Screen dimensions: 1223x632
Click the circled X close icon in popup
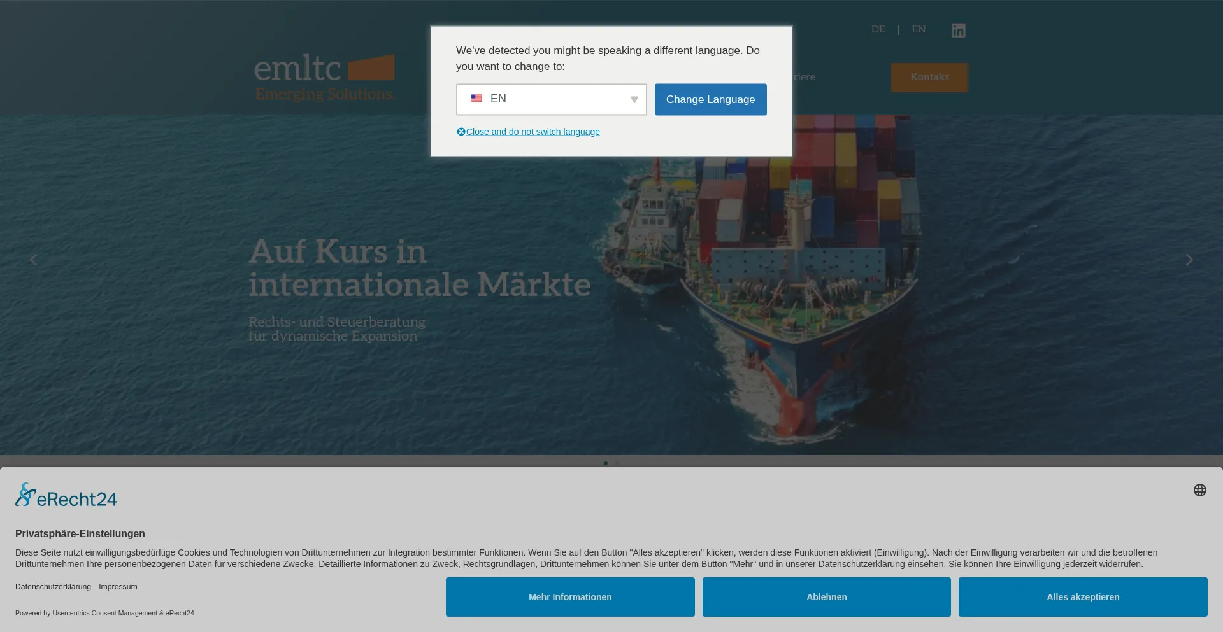pos(461,132)
